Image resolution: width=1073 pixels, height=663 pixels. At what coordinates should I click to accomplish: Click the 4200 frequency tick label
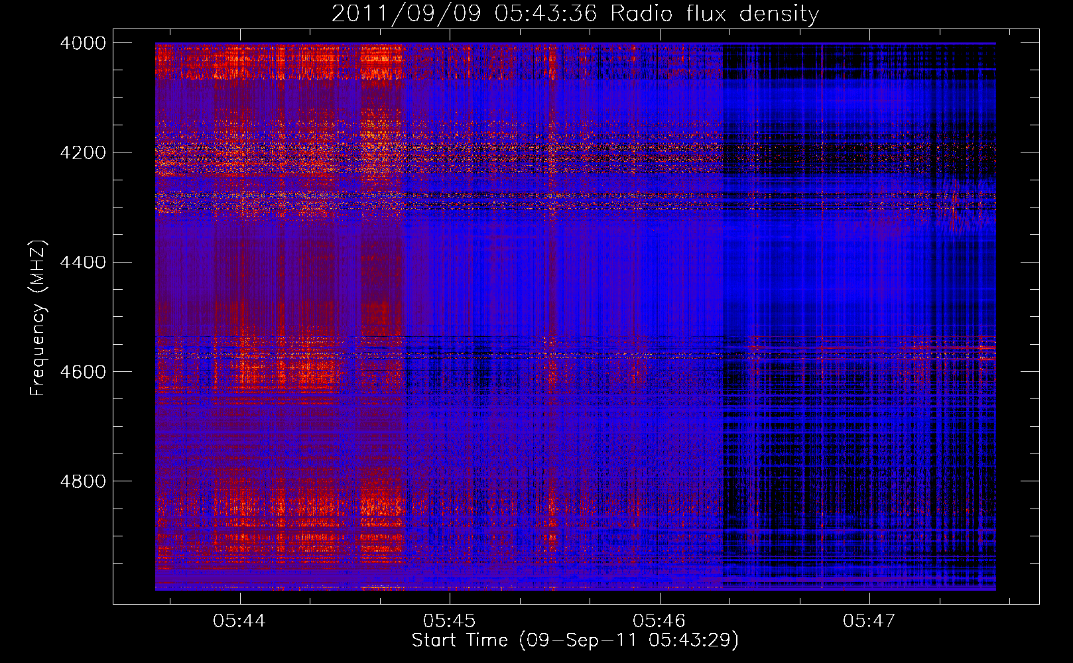pos(83,152)
